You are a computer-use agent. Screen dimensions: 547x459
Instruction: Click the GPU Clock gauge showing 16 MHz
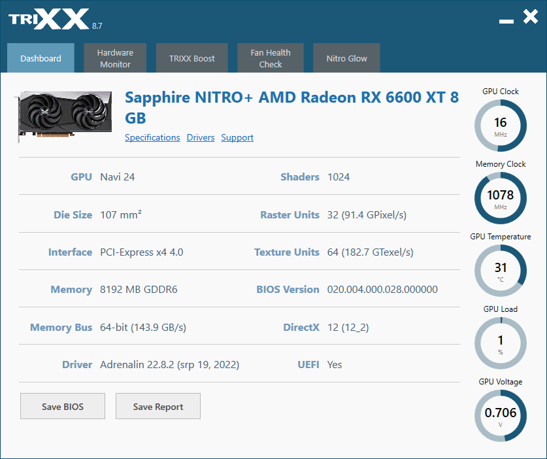[501, 126]
